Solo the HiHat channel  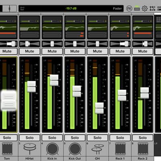click(30, 138)
